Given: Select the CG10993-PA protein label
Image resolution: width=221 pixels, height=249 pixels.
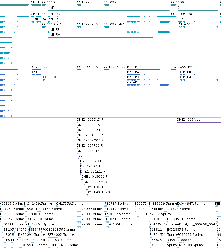Looking at the screenshot, I should point(88,67).
